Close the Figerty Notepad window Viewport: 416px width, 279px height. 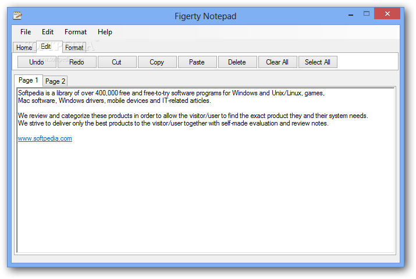(x=387, y=13)
